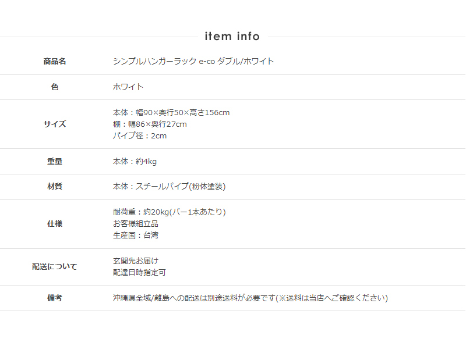
Task: Click the 色 row label
Action: pos(55,87)
